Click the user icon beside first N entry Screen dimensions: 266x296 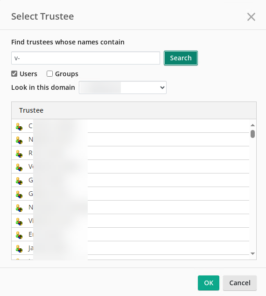coord(19,140)
